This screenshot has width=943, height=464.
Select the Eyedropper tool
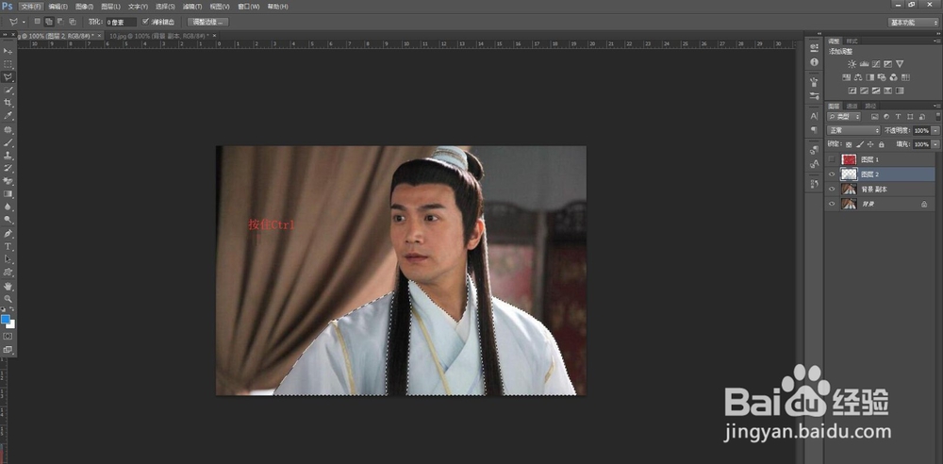pyautogui.click(x=8, y=116)
